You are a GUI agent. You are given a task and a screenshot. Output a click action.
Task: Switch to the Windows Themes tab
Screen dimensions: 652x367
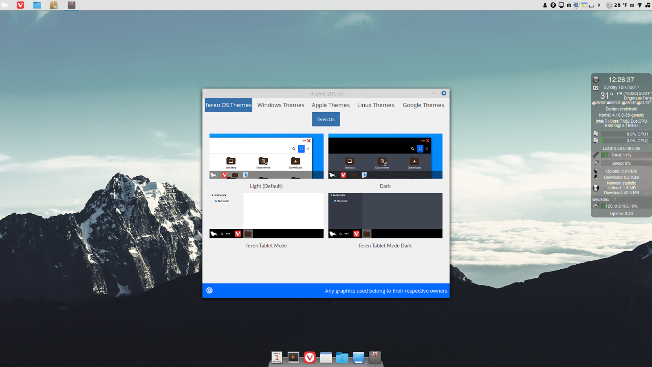click(281, 105)
